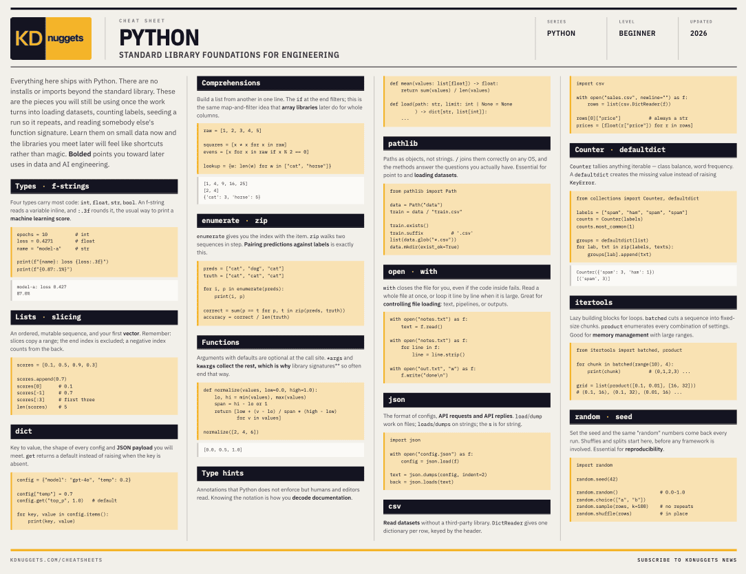Viewport: 746px width, 574px height.
Task: Click the bold phrase 'JSON payload'
Action: click(135, 448)
